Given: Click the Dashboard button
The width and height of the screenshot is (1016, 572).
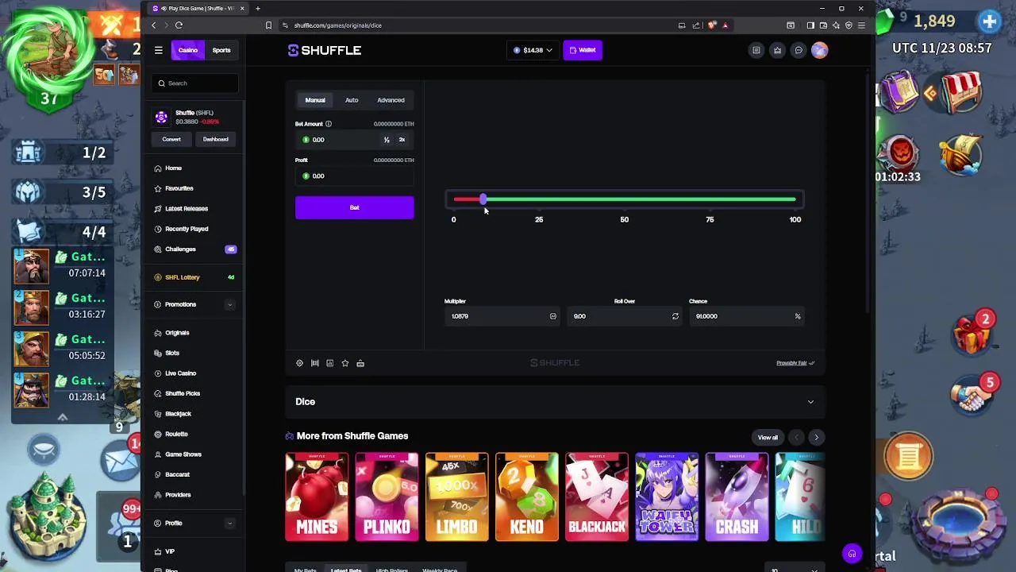Looking at the screenshot, I should point(215,140).
